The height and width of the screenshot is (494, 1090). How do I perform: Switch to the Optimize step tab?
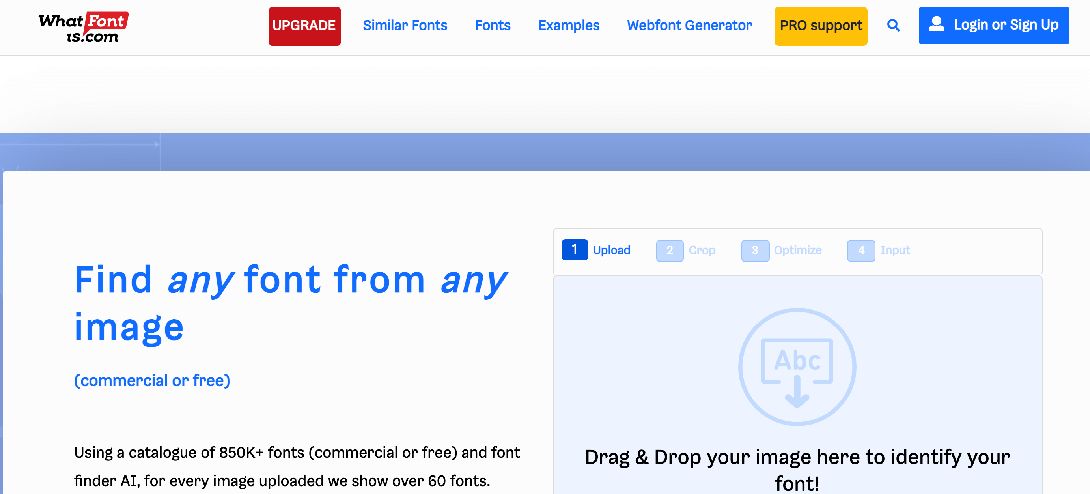[x=798, y=251]
